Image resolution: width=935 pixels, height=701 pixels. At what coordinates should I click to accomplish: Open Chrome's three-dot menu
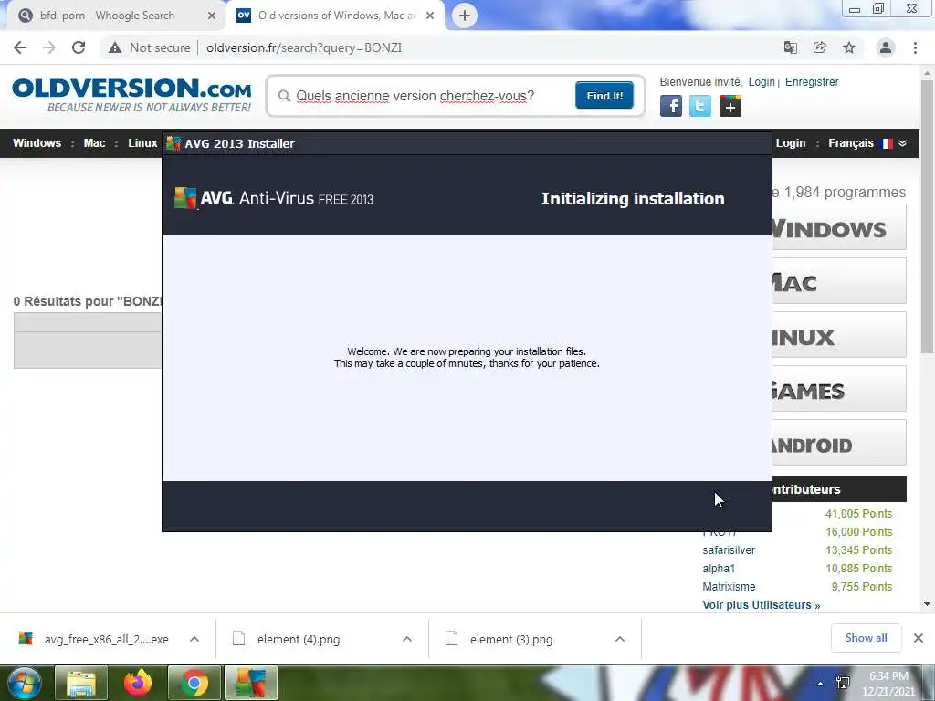click(915, 47)
